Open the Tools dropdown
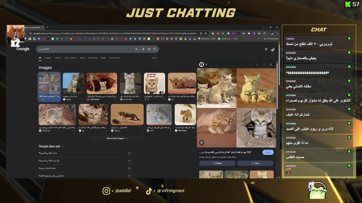Screen dimensions: 362x203 click(155, 58)
